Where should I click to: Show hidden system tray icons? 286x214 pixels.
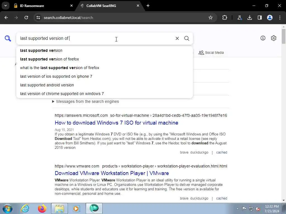(x=237, y=209)
